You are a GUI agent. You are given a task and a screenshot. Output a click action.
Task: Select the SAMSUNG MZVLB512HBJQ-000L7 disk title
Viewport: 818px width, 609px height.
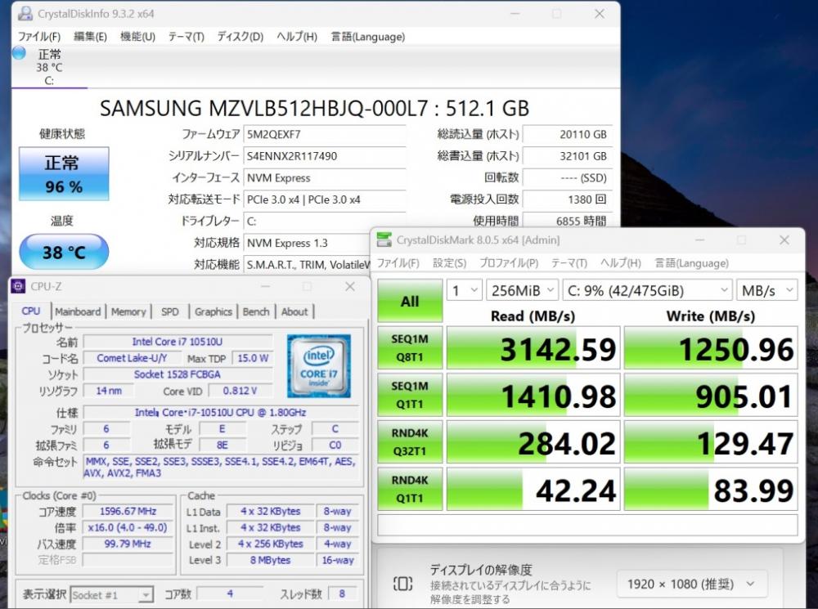click(314, 109)
